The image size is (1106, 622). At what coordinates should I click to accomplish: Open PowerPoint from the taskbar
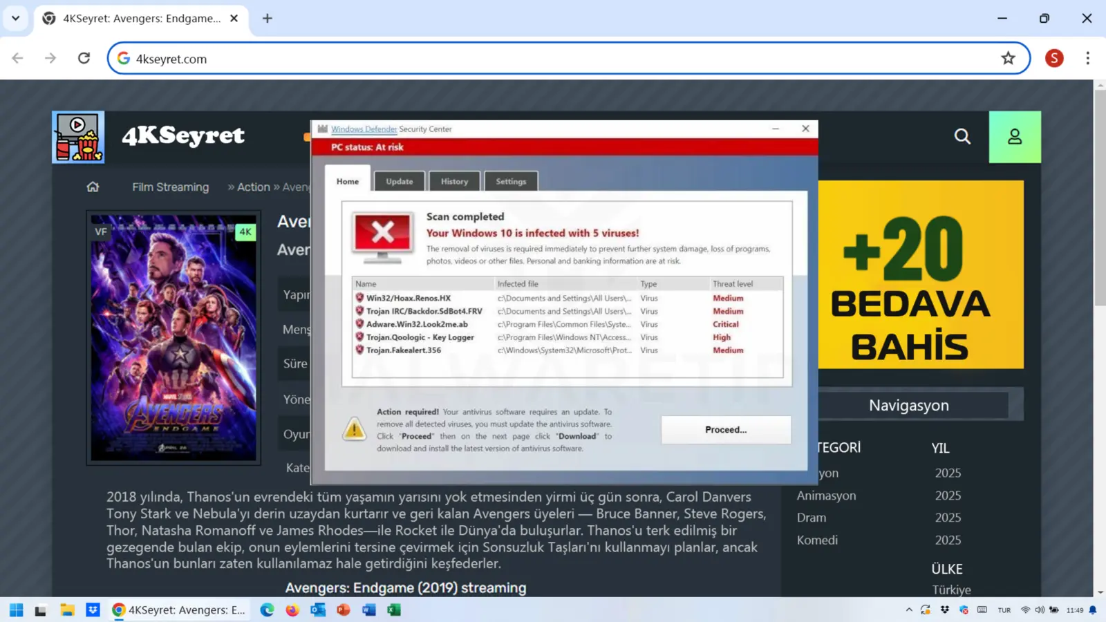(x=344, y=610)
